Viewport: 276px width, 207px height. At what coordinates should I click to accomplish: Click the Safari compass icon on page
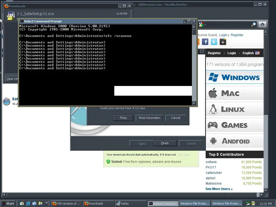pos(6,101)
